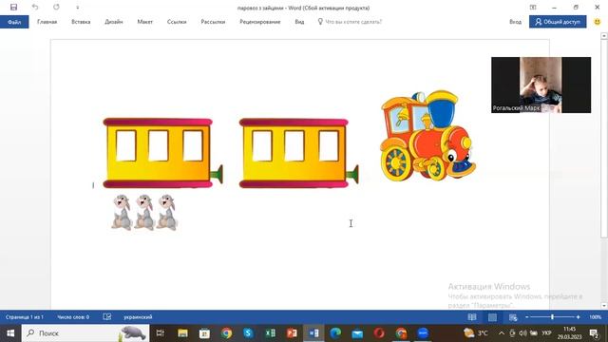The width and height of the screenshot is (608, 342).
Task: Click 'Число слов: 0' word count
Action: [73, 317]
